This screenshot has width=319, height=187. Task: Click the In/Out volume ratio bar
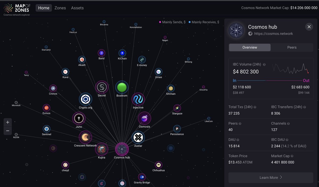click(270, 80)
